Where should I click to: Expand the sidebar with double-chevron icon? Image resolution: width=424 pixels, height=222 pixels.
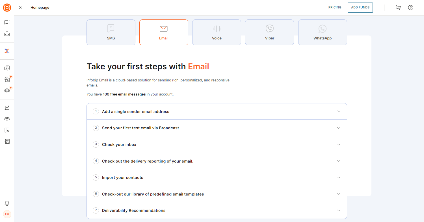[x=20, y=8]
